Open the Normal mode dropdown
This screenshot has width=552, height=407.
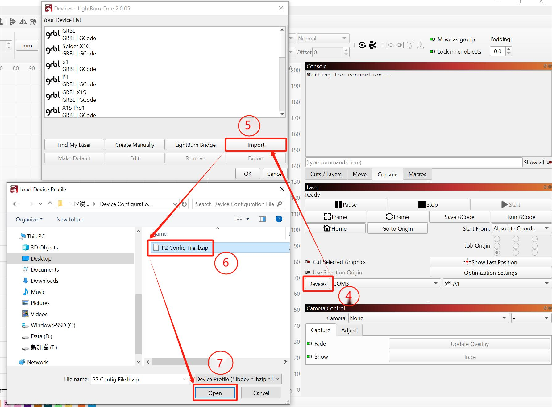click(x=323, y=39)
